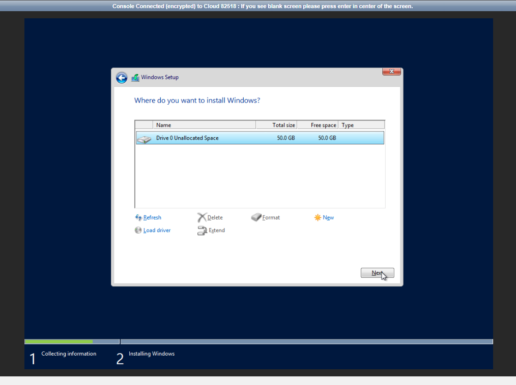The image size is (516, 385).
Task: Click the New starburst icon
Action: [318, 217]
